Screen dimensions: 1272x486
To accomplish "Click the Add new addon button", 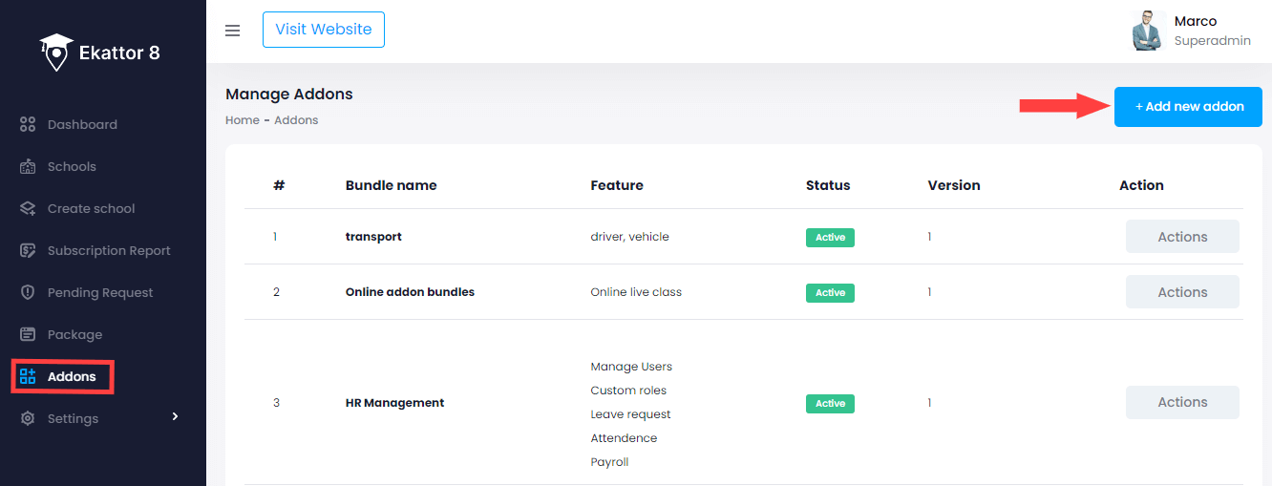I will (x=1188, y=107).
